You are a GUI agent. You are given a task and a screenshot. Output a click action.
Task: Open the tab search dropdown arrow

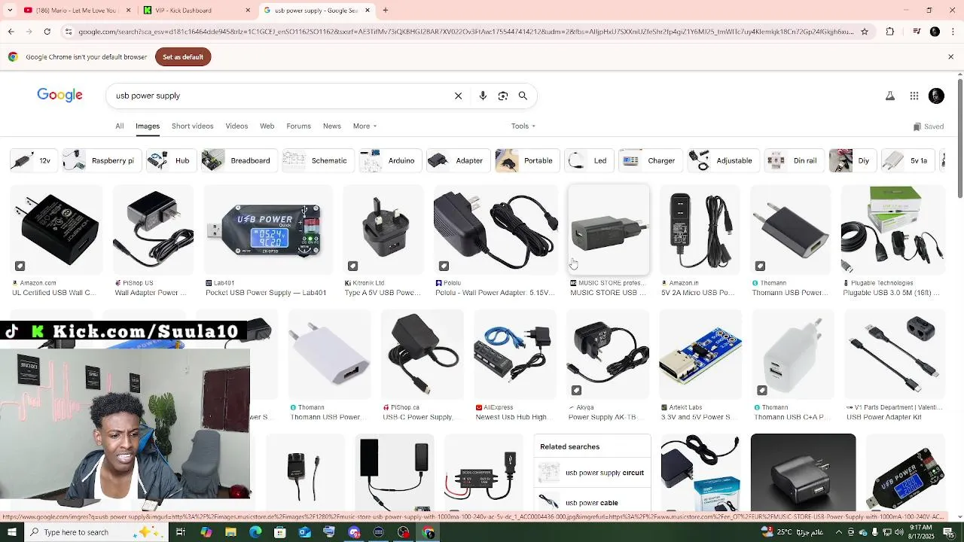pyautogui.click(x=10, y=11)
